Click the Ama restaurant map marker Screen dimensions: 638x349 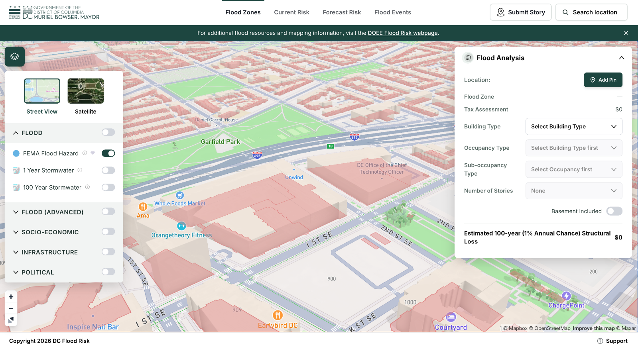[143, 207]
